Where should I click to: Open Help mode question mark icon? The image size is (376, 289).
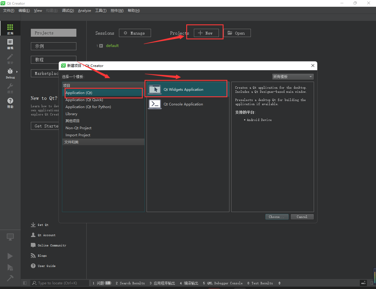[10, 101]
